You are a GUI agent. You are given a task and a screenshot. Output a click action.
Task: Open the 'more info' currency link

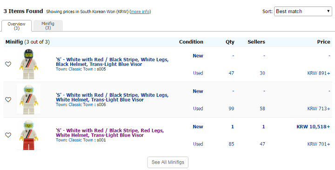pos(140,12)
